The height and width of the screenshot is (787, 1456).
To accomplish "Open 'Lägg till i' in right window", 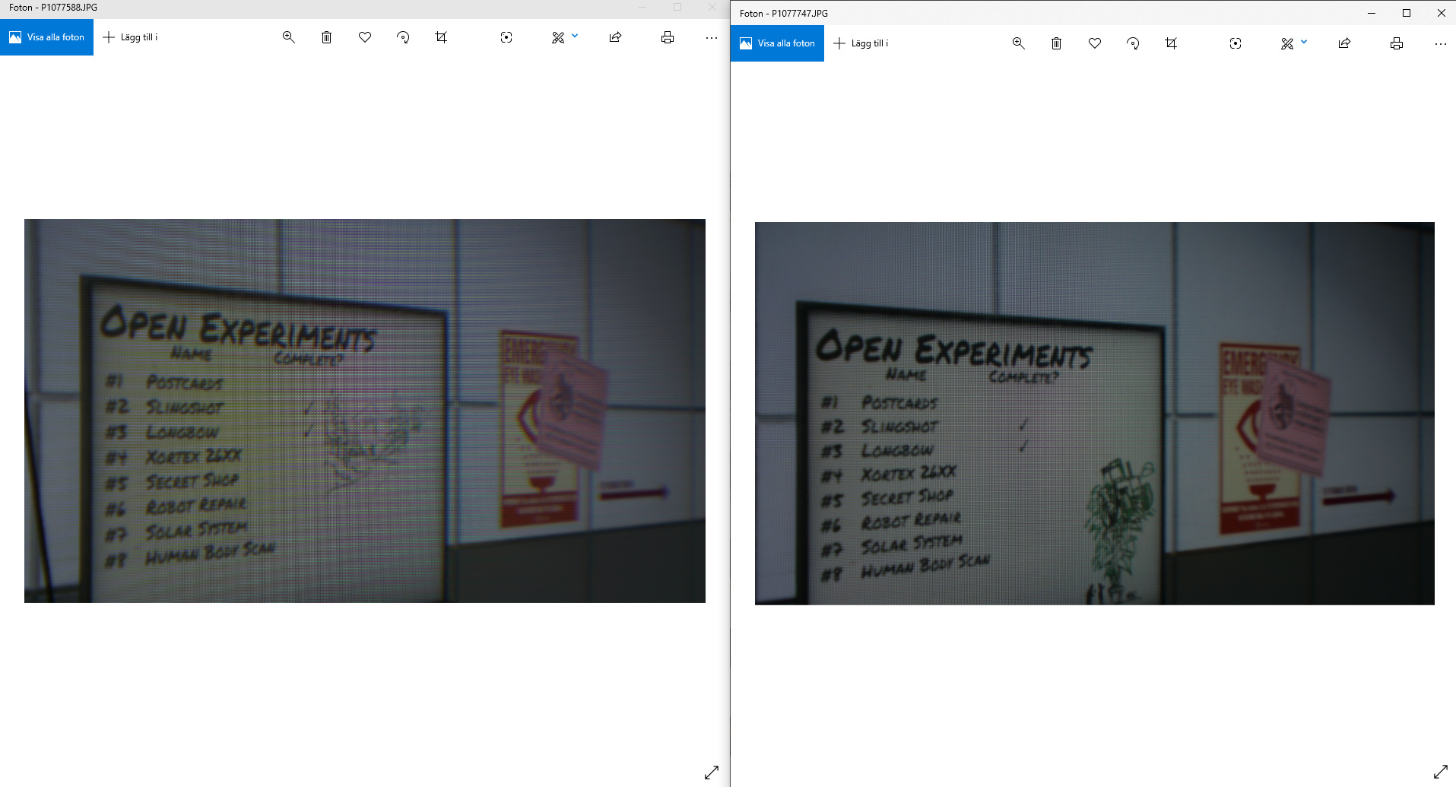I will (x=861, y=43).
